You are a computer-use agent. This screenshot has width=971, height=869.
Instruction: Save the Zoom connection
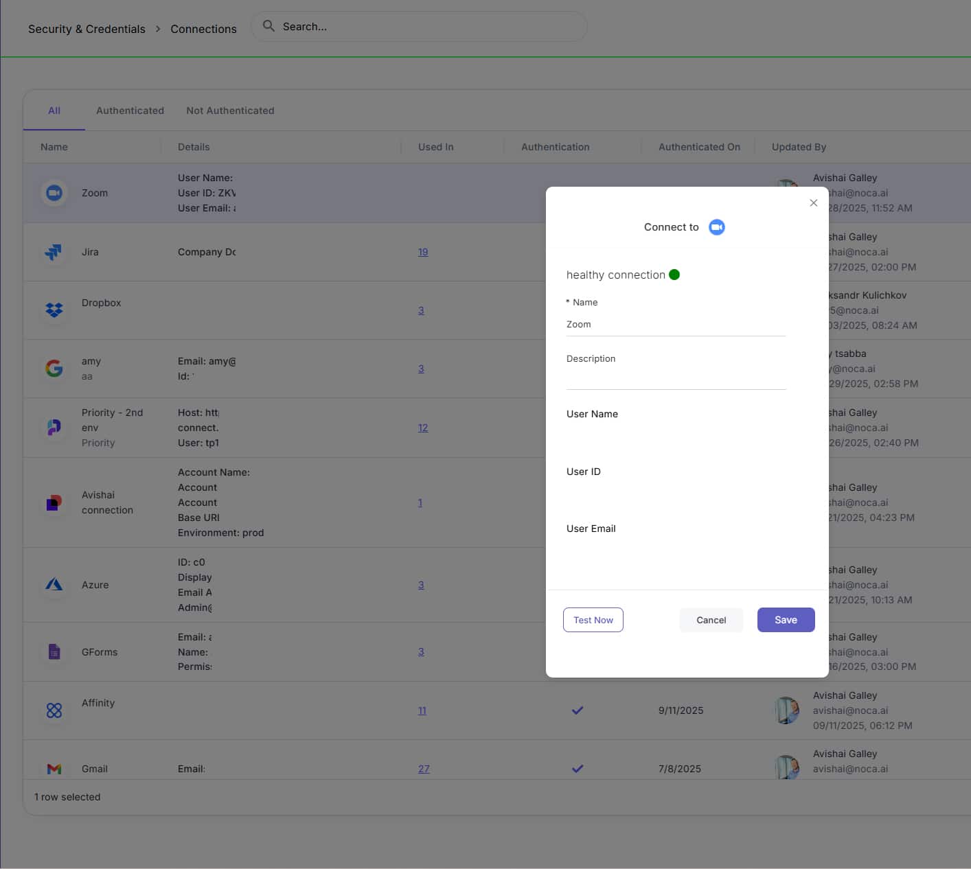pyautogui.click(x=786, y=620)
